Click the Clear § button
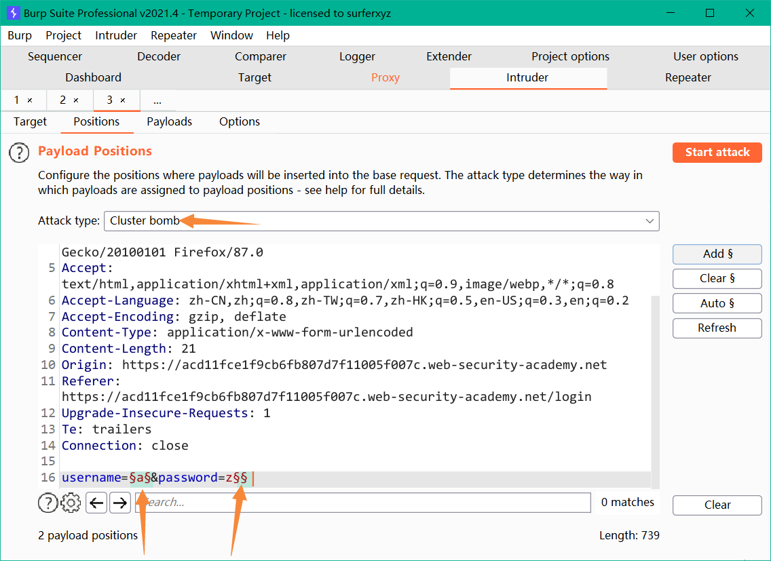The image size is (771, 561). click(x=717, y=279)
